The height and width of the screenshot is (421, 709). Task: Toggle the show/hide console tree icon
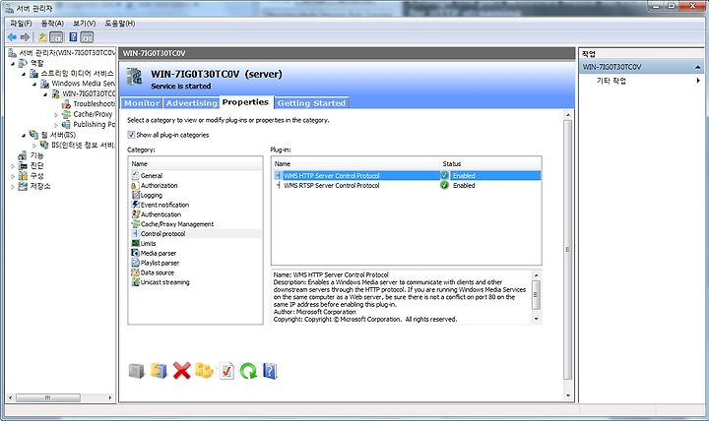pos(56,37)
